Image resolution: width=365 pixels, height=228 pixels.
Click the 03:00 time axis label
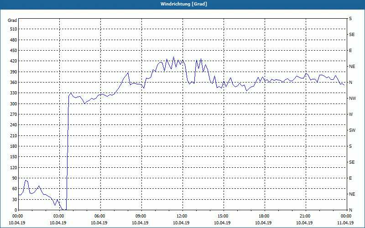(x=58, y=216)
